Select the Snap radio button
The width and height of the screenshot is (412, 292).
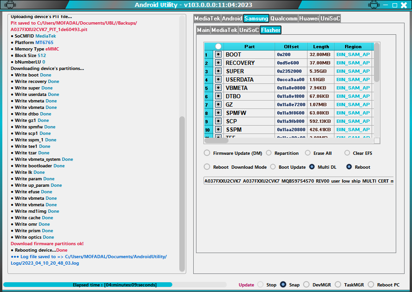(x=283, y=285)
